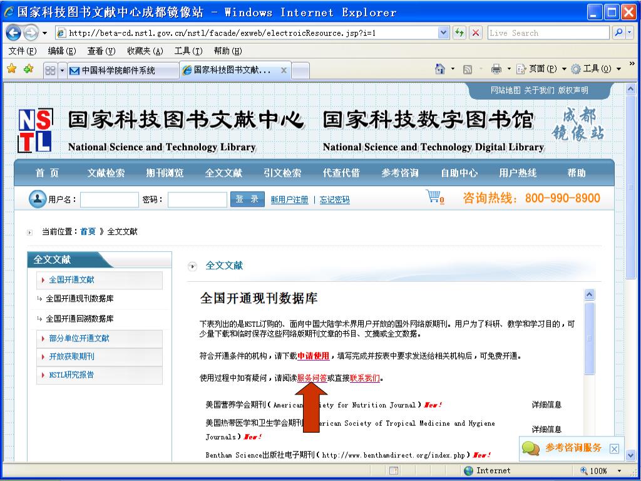Close the 参考咨询服务 floating box
The image size is (641, 481).
click(613, 449)
